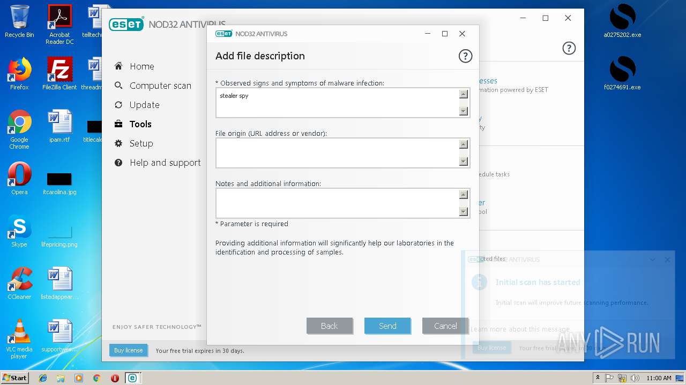Screen dimensions: 686x385
Task: Click the Setup gear icon
Action: (x=118, y=143)
